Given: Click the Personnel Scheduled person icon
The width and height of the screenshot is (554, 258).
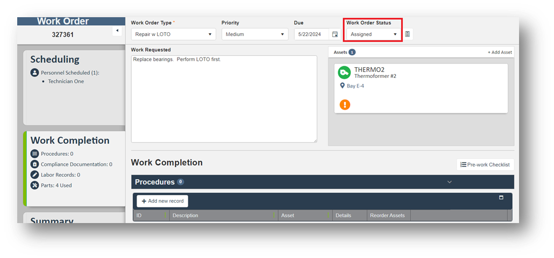Looking at the screenshot, I should 35,73.
